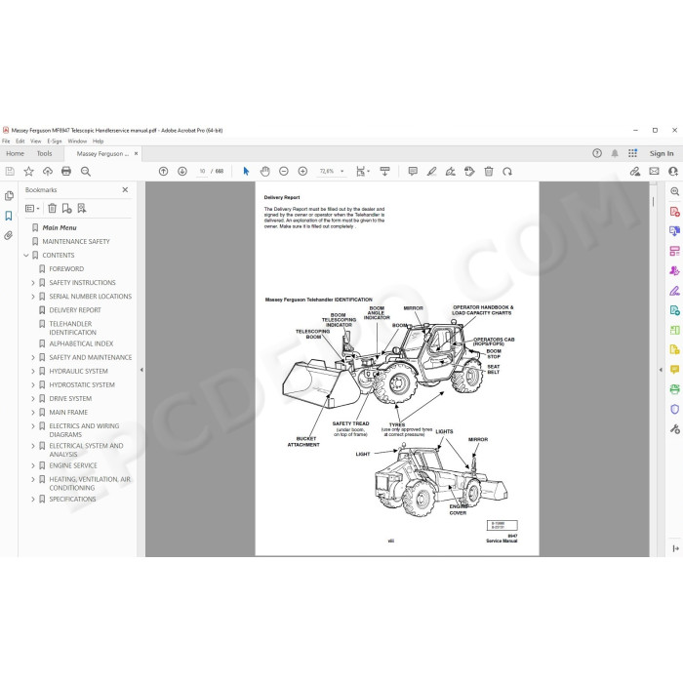This screenshot has height=683, width=683.
Task: Open More Tools wrench icon
Action: pyautogui.click(x=675, y=429)
